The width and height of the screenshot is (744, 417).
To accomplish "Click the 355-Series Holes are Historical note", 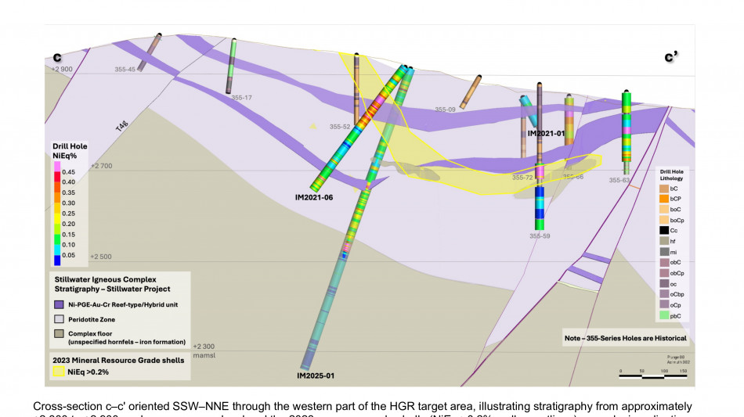I will coord(625,338).
